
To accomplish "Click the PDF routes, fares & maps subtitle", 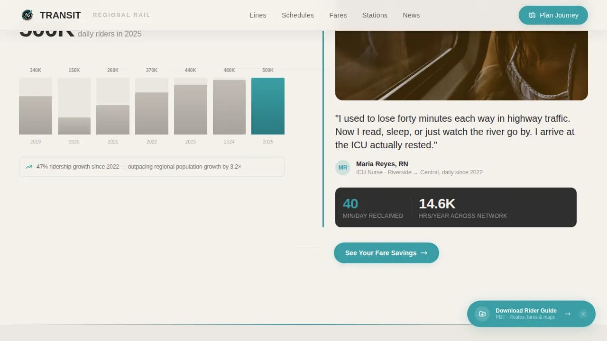I will [525, 317].
